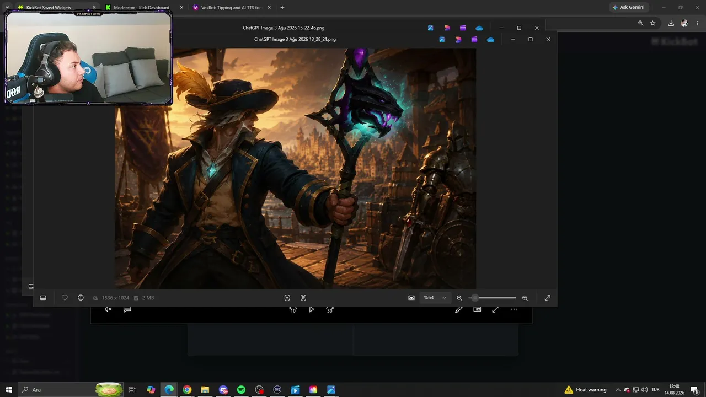Click the 2 MB file size text

pos(148,298)
